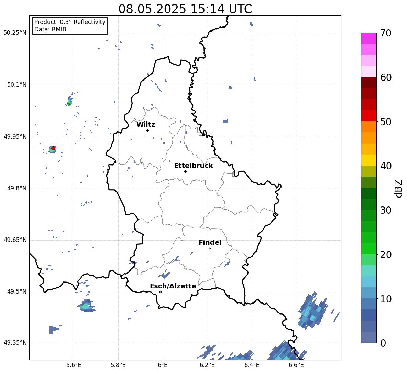Click the colorbar tick label 0
Viewport: 407px width, 372px height.
click(383, 343)
